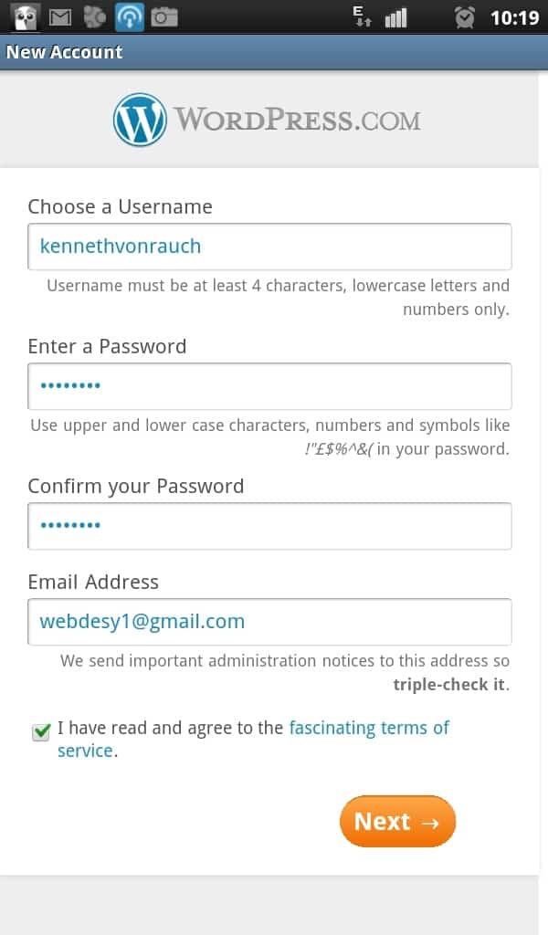The height and width of the screenshot is (935, 548).
Task: Tap the triple-check it notice text
Action: coord(449,685)
